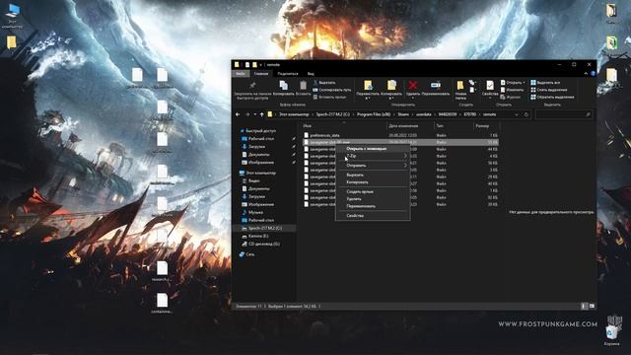Choose Delete (Удалить) in the context menu

(373, 199)
